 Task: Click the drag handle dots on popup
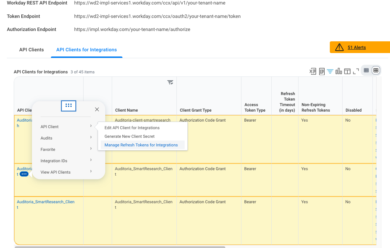point(69,106)
